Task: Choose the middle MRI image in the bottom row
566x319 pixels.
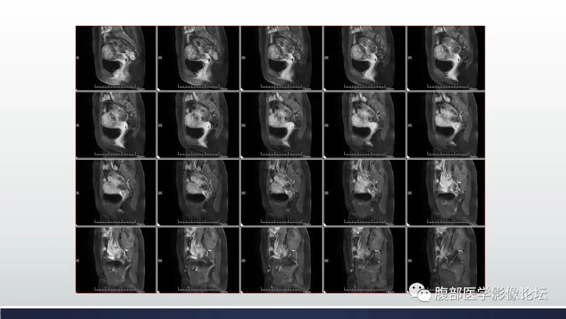Action: 281,259
